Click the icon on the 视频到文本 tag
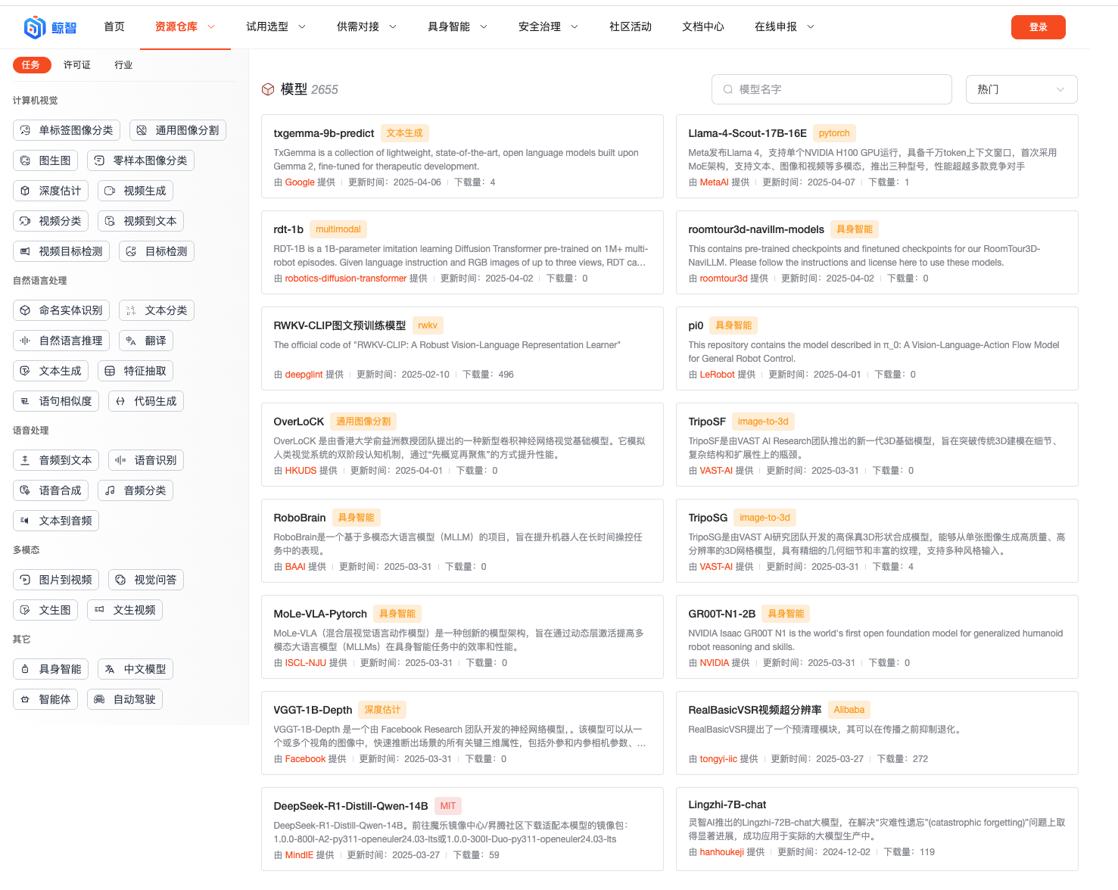Image resolution: width=1118 pixels, height=890 pixels. pyautogui.click(x=110, y=221)
